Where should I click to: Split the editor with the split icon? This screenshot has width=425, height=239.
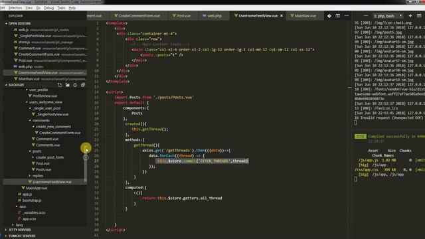338,16
